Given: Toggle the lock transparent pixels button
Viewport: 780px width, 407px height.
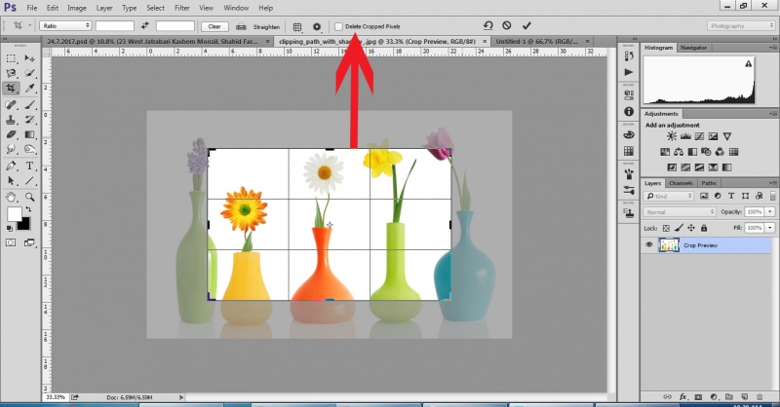Looking at the screenshot, I should 665,226.
